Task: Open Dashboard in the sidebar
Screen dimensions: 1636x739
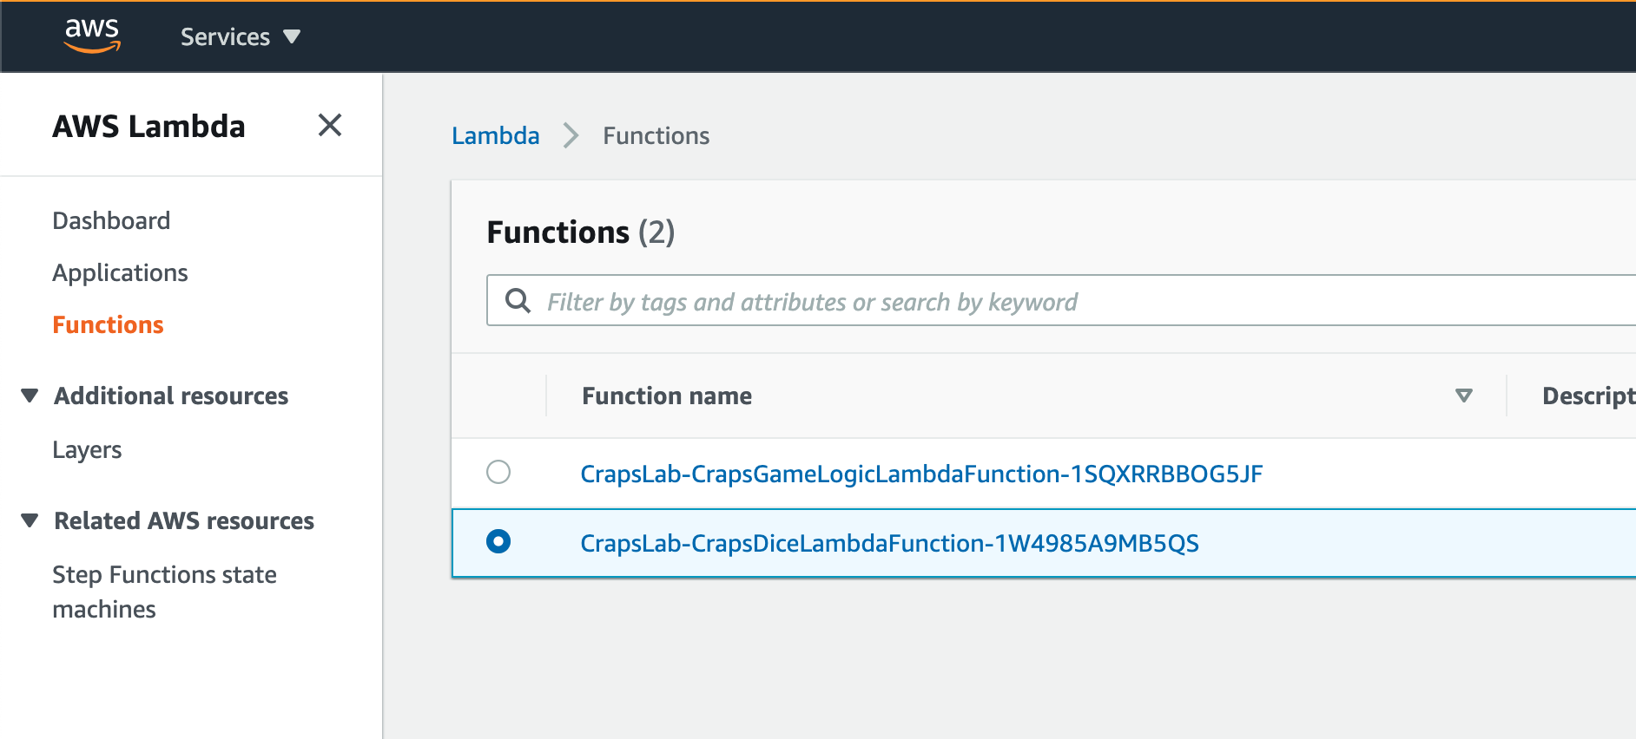Action: pyautogui.click(x=111, y=220)
